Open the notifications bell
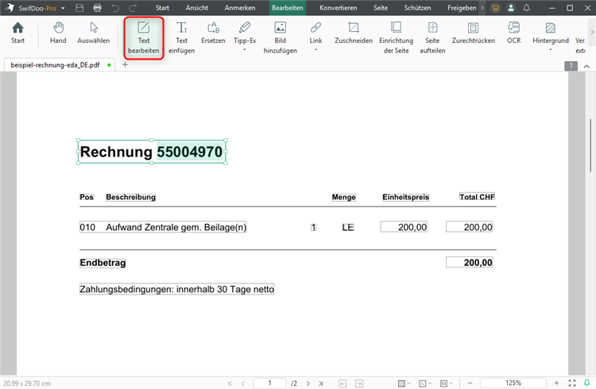This screenshot has width=596, height=389. pyautogui.click(x=526, y=8)
